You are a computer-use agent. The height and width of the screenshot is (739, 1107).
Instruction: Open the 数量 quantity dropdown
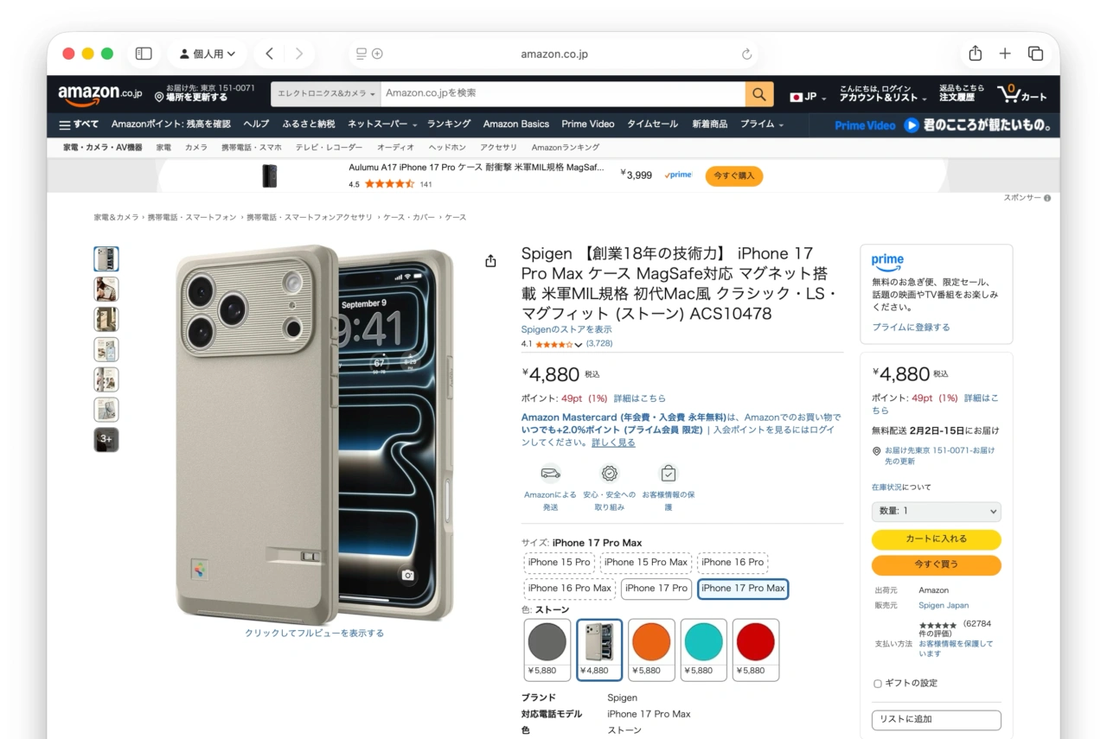click(x=936, y=511)
